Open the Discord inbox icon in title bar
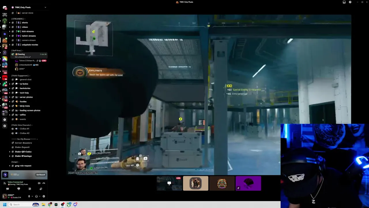The width and height of the screenshot is (369, 208). [x=344, y=2]
